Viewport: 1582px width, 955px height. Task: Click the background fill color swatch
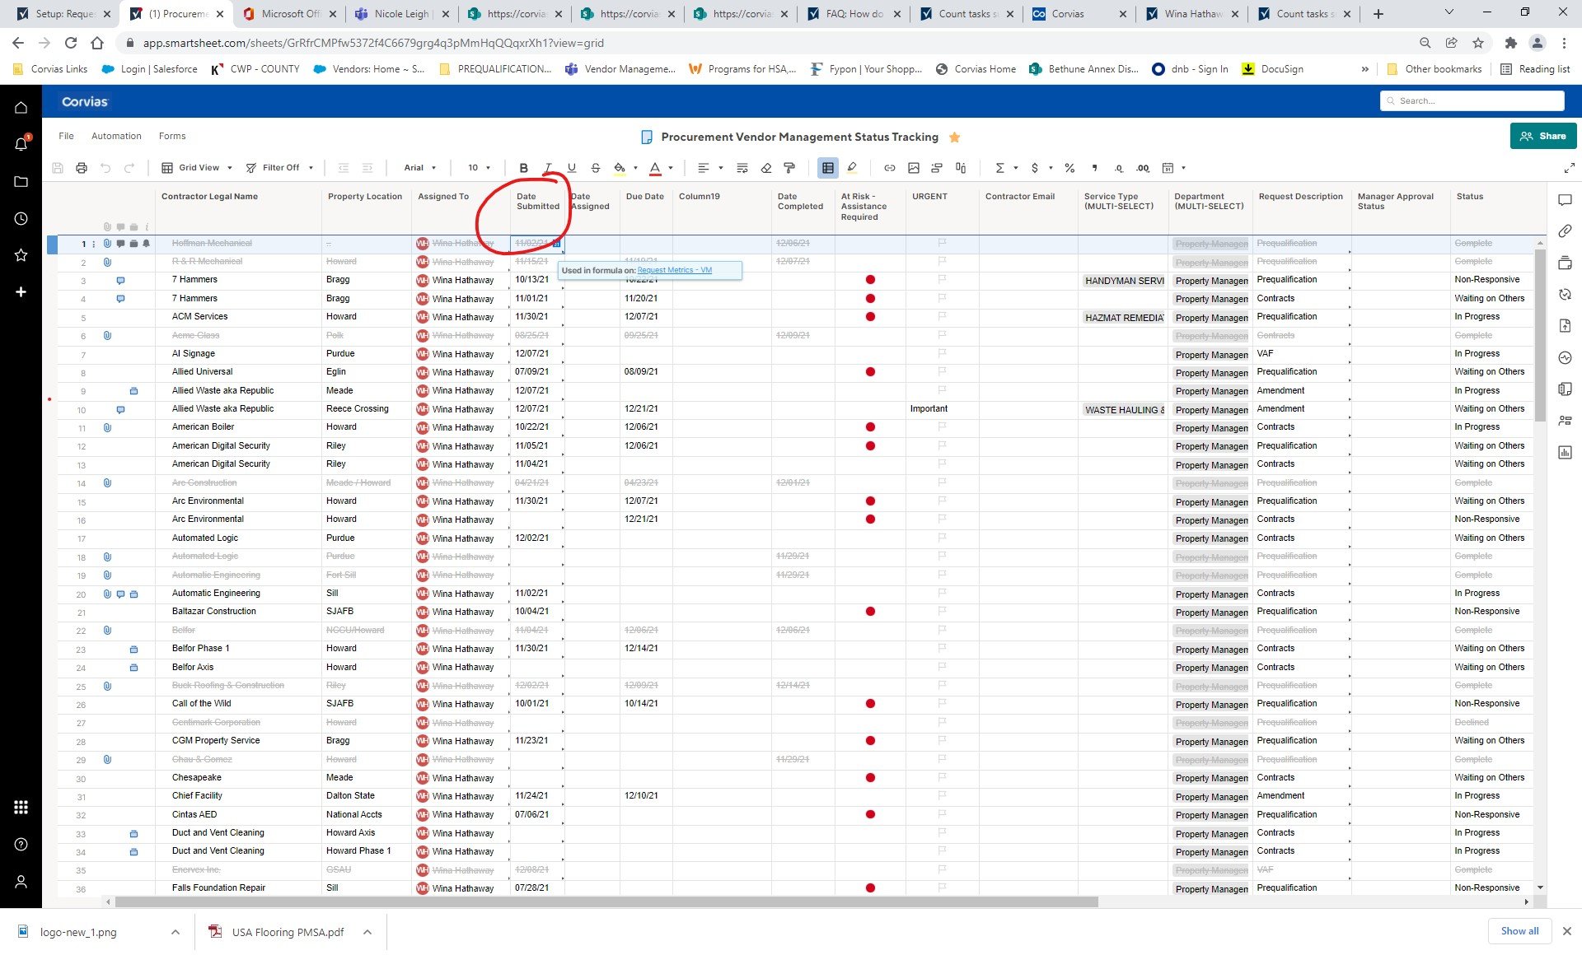click(620, 168)
